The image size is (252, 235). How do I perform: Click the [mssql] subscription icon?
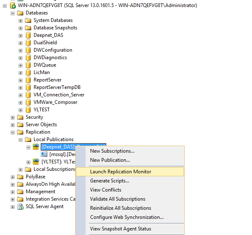pos(44,154)
